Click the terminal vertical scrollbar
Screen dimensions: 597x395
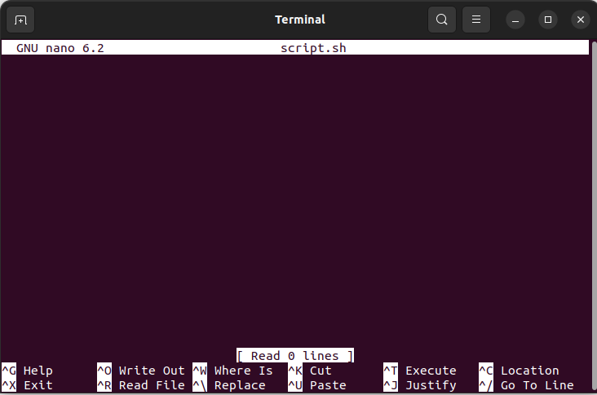[593, 216]
